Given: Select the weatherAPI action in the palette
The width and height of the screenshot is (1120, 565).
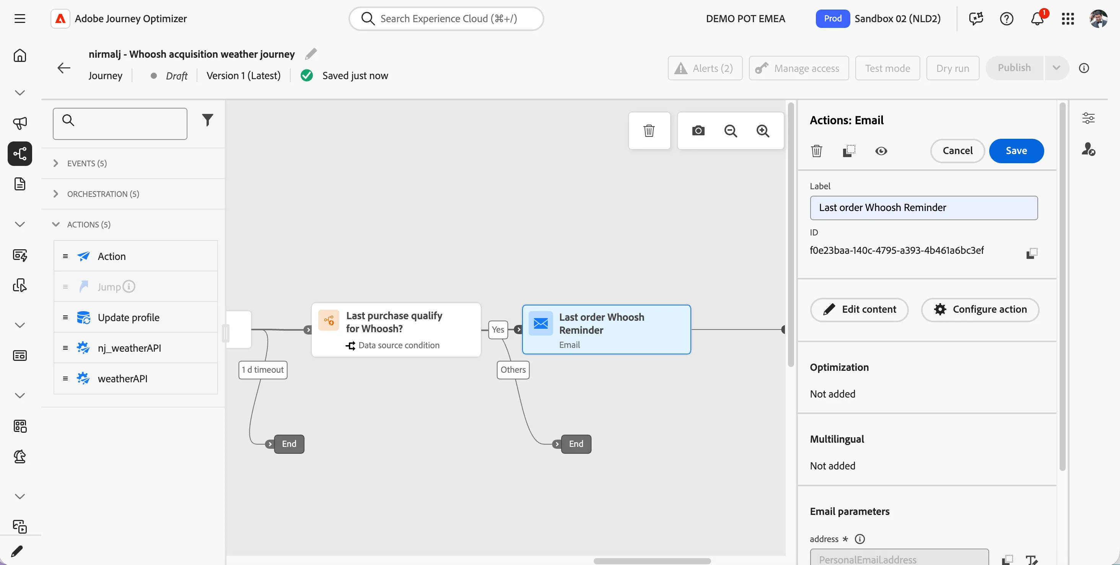Looking at the screenshot, I should pyautogui.click(x=136, y=378).
